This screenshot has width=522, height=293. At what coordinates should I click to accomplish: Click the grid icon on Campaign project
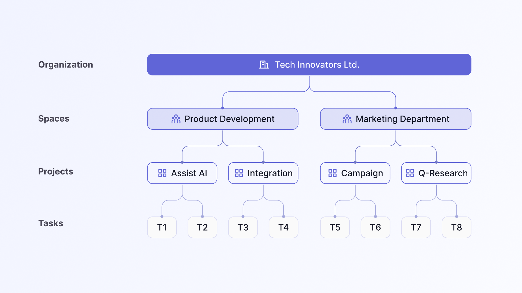tap(333, 173)
